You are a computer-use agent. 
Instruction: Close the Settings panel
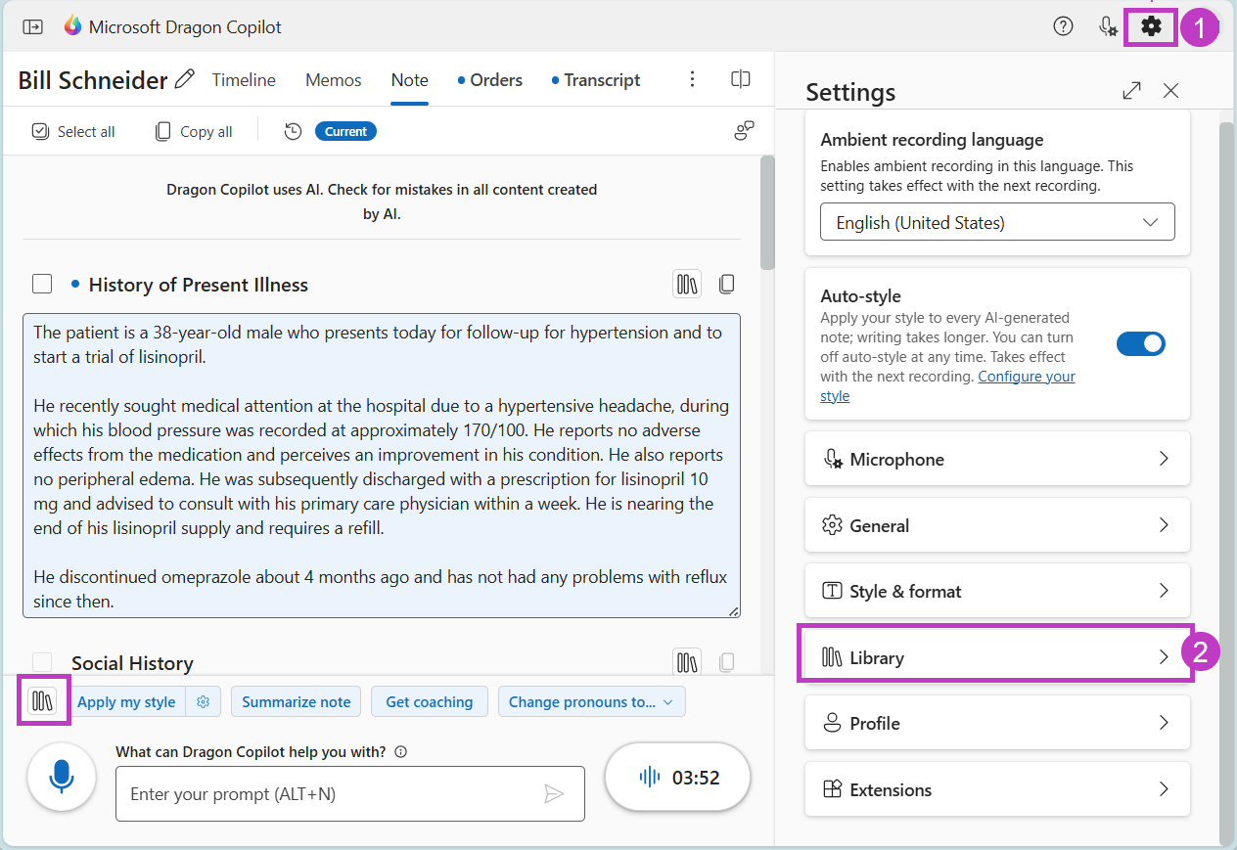[1170, 91]
